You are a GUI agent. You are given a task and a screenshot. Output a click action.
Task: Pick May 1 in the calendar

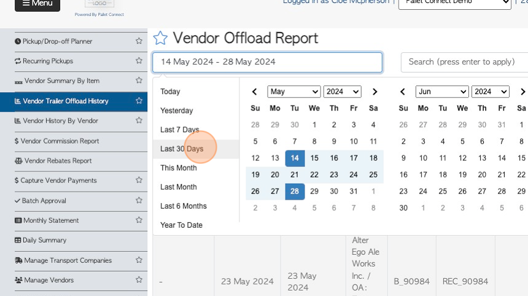pyautogui.click(x=314, y=125)
